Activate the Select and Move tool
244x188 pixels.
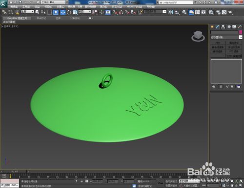pos(63,12)
